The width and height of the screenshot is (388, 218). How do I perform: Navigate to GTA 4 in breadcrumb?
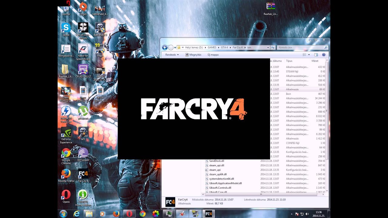pyautogui.click(x=224, y=48)
